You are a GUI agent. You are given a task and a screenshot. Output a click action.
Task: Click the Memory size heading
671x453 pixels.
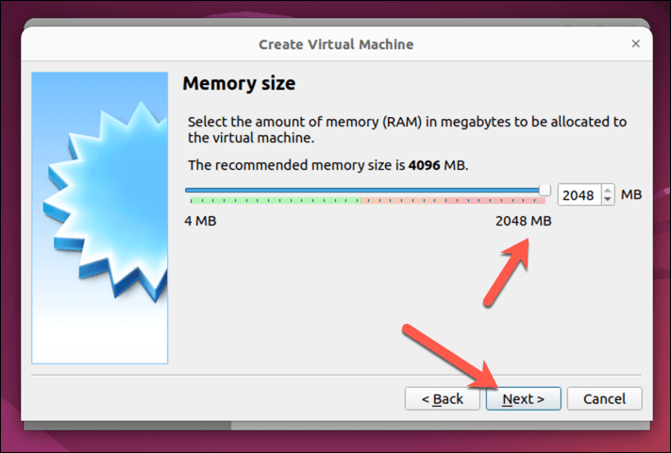pos(239,84)
